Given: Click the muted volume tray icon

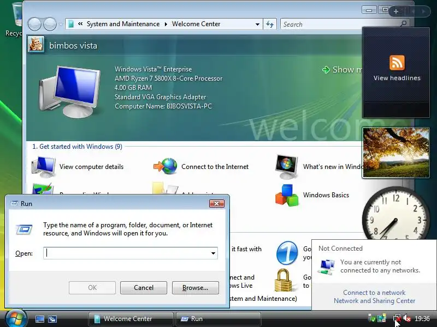Looking at the screenshot, I should pos(407,318).
